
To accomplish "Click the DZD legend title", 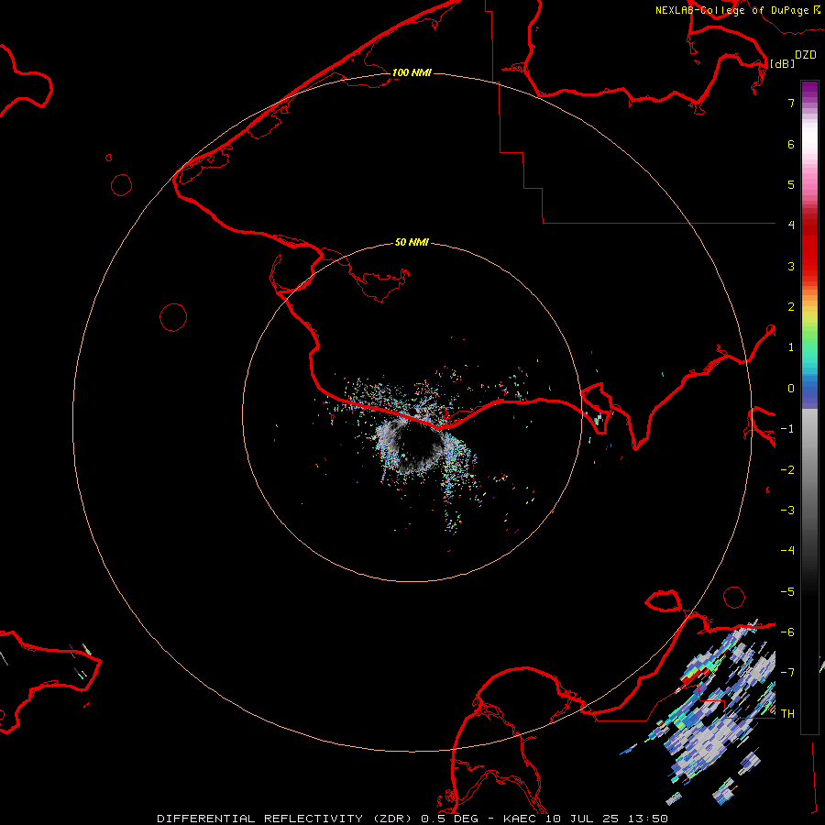I will (x=806, y=55).
